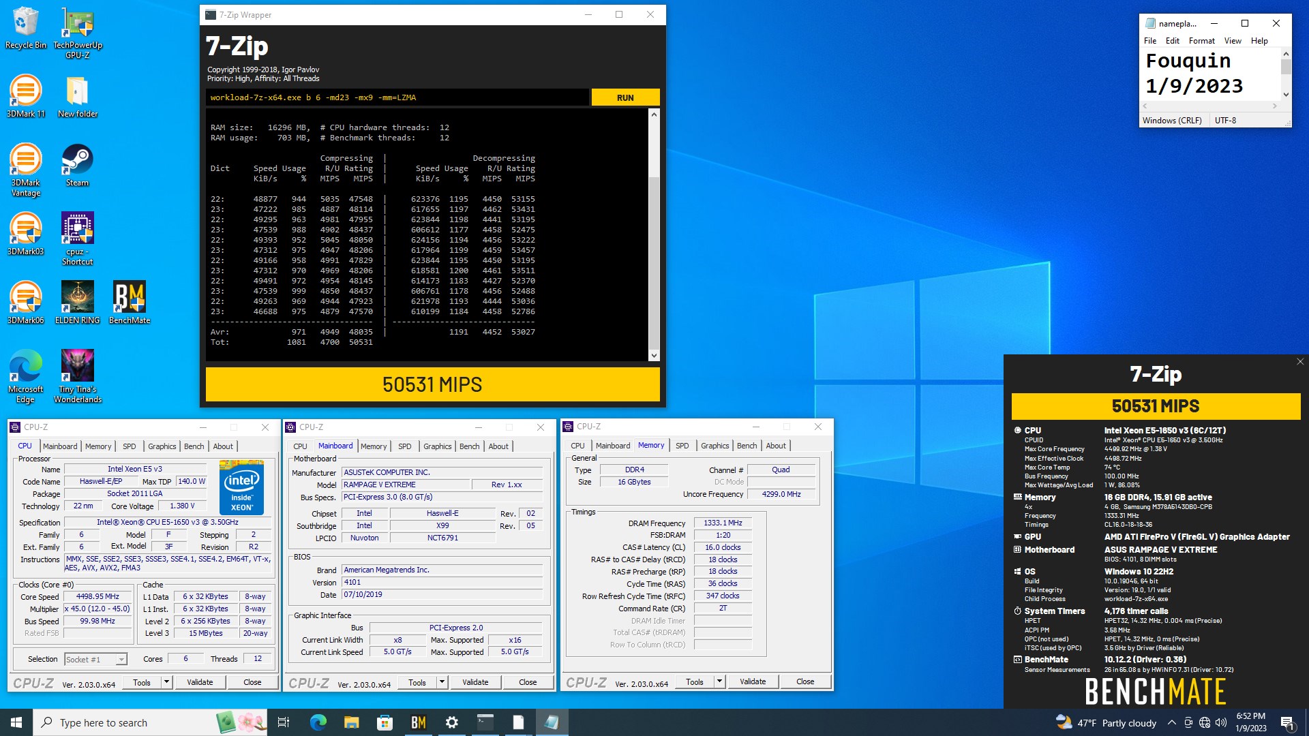This screenshot has height=736, width=1309.
Task: Show hidden system tray icons
Action: 1171,722
